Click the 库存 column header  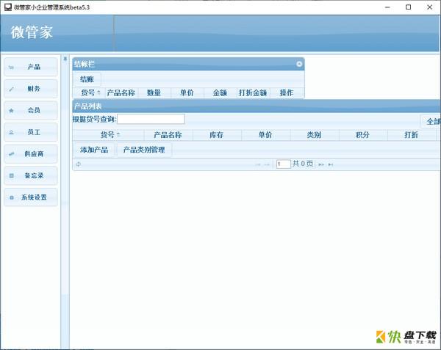[217, 135]
